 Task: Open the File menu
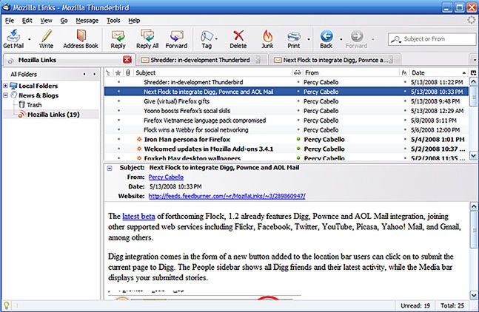tap(10, 21)
